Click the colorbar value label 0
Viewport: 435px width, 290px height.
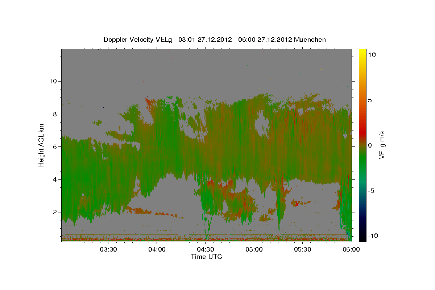tap(370, 145)
